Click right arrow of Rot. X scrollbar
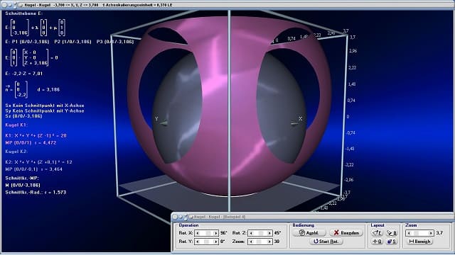 215,233
